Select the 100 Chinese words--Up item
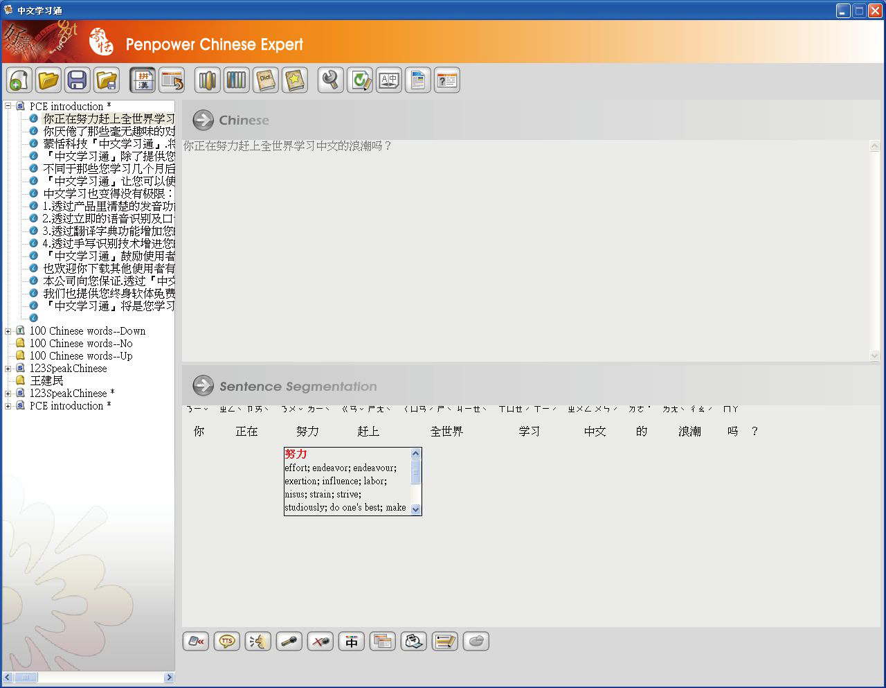 click(81, 355)
